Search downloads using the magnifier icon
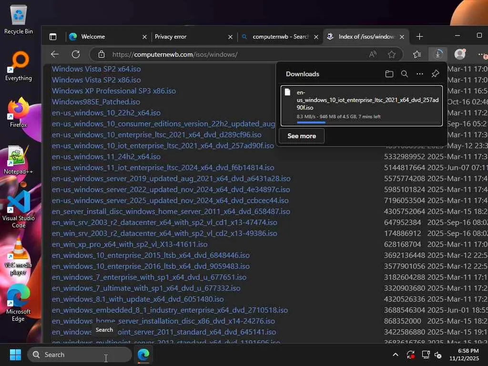The image size is (488, 366). click(404, 74)
